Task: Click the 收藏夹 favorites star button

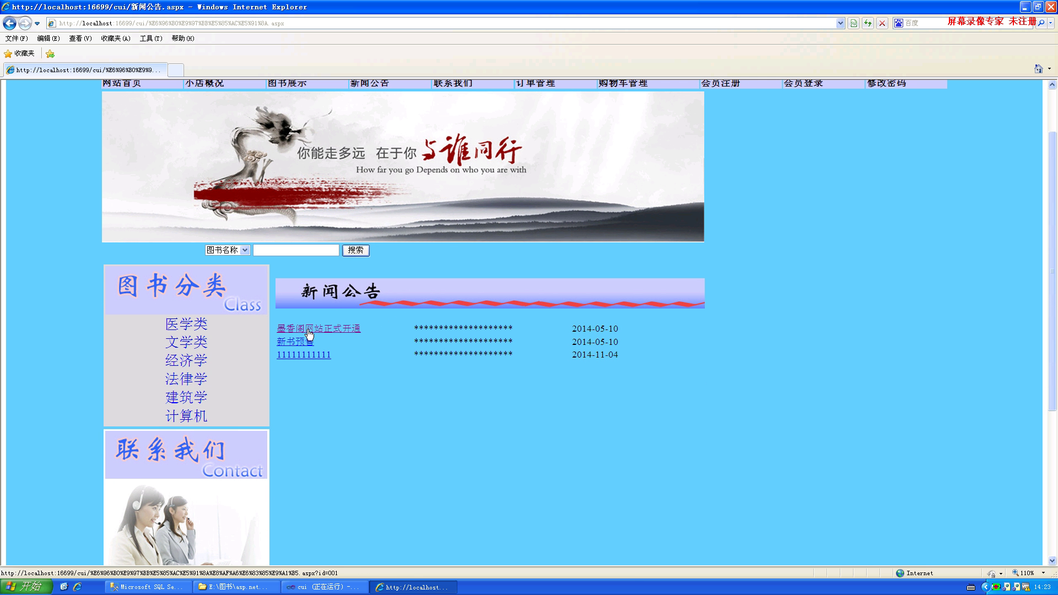Action: point(19,53)
